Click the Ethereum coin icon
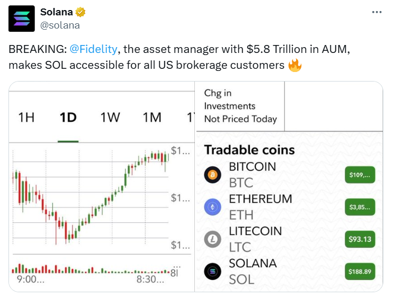This screenshot has width=394, height=297. click(213, 206)
